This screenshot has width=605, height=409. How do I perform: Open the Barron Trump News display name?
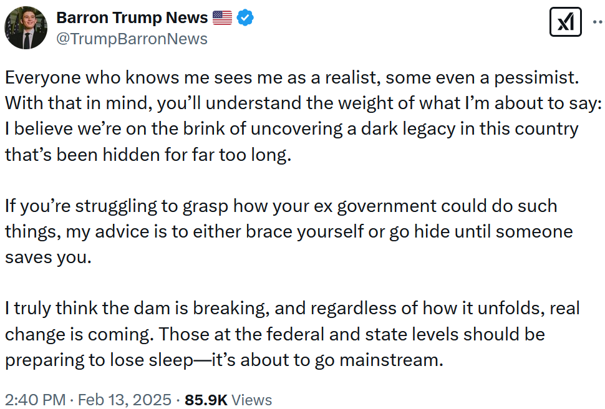(x=132, y=17)
